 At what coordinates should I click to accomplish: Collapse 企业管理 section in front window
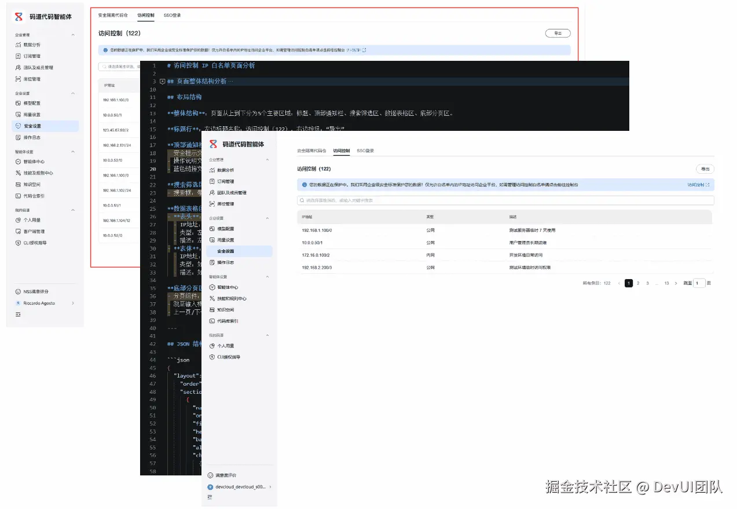pyautogui.click(x=267, y=159)
